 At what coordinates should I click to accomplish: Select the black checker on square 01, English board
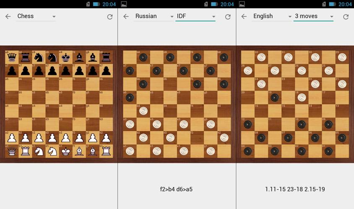point(328,151)
